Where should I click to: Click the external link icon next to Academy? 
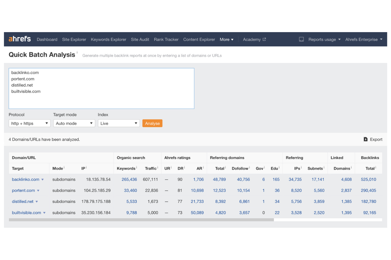pos(264,39)
